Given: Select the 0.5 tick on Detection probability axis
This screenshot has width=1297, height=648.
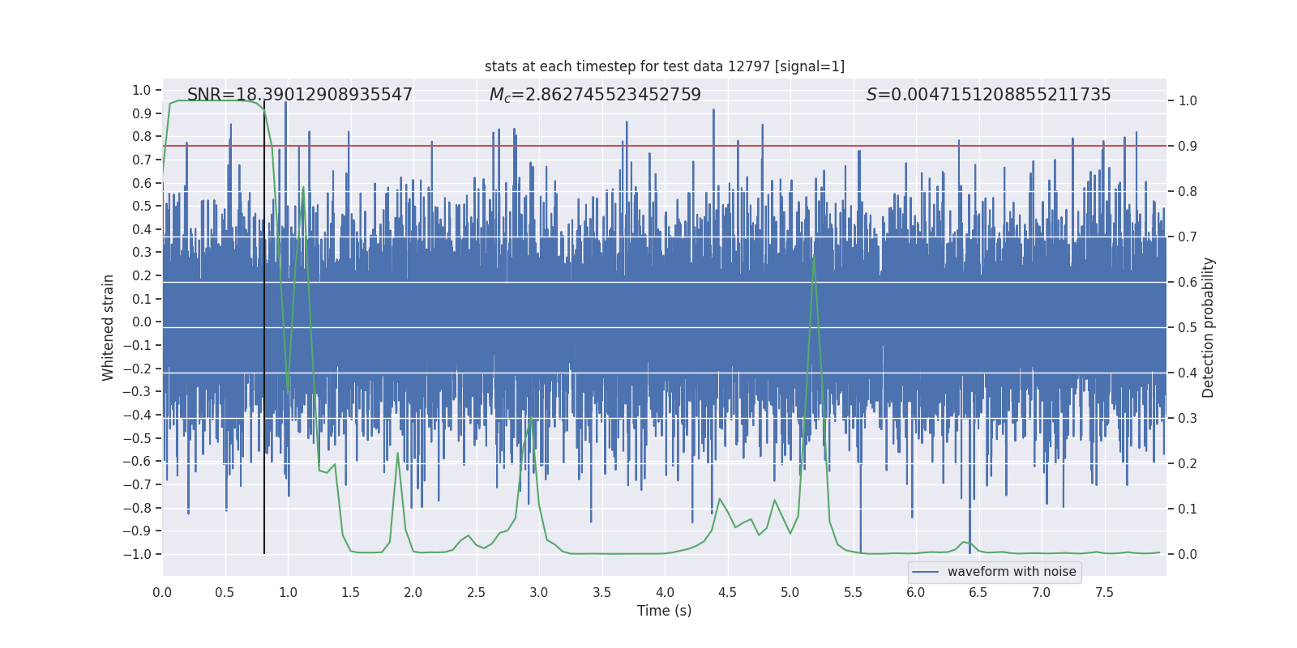Looking at the screenshot, I should [x=1188, y=328].
